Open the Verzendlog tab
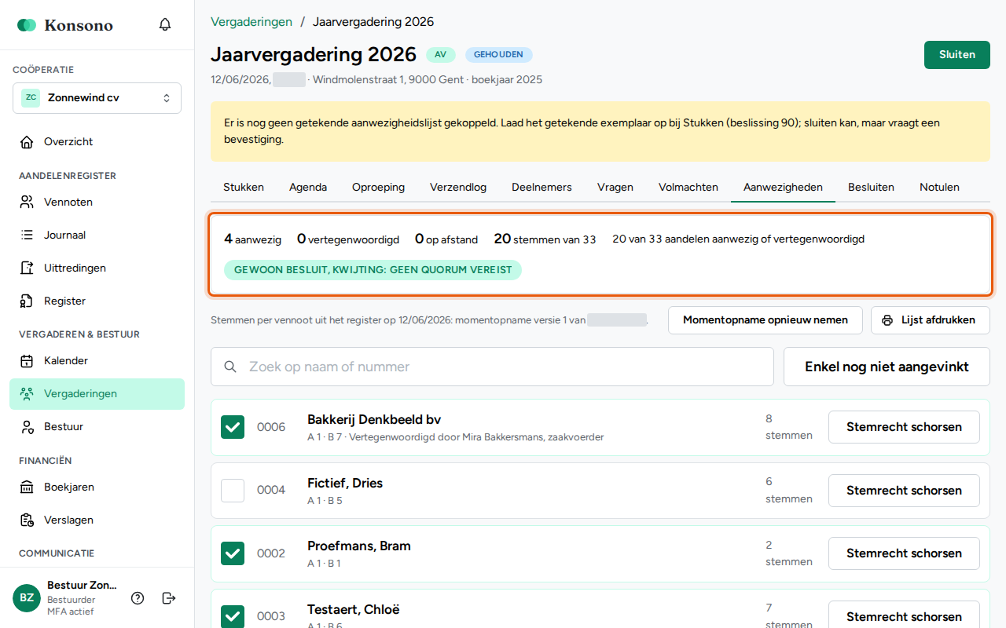1006x628 pixels. (x=458, y=188)
